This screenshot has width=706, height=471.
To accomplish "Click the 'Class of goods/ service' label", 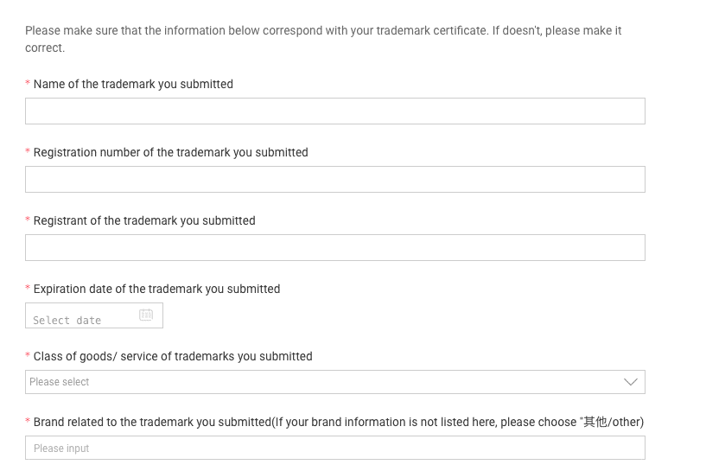I will 173,356.
